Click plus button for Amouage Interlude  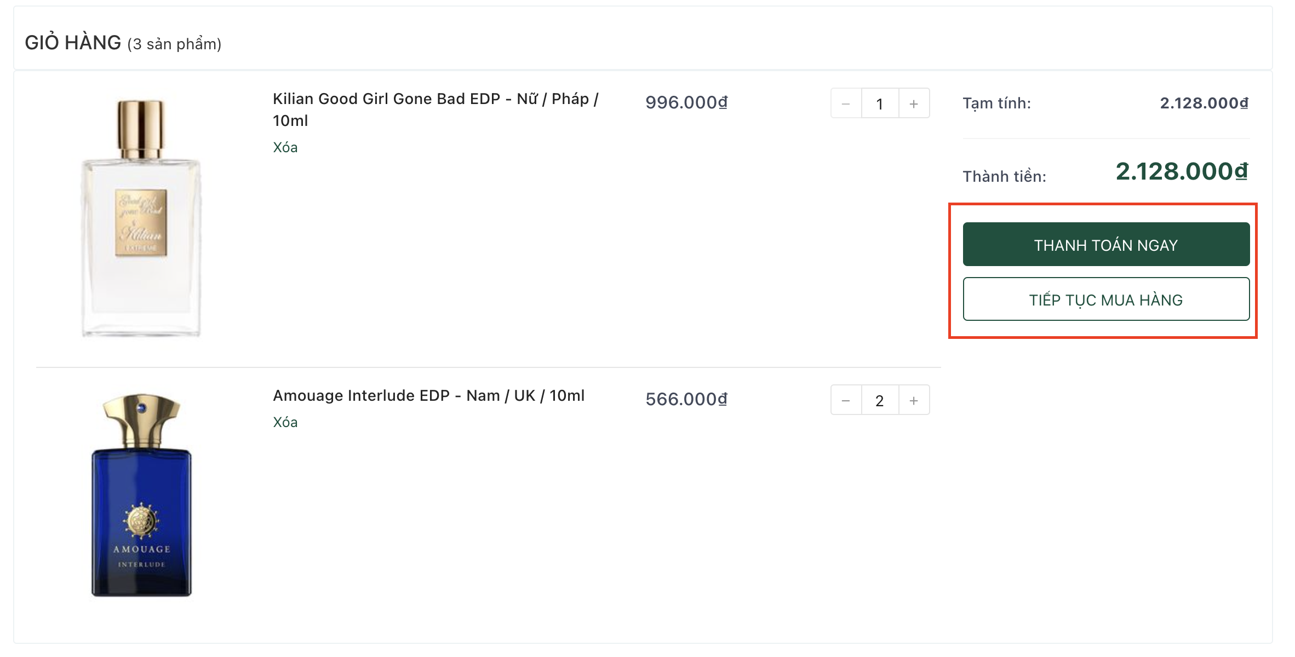(914, 400)
